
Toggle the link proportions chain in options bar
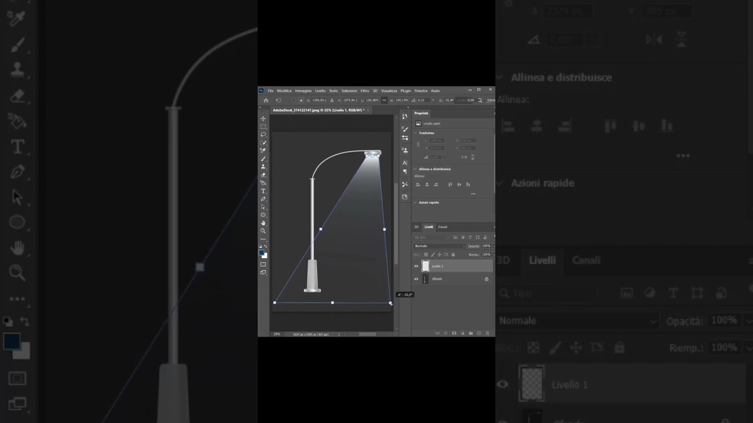[384, 100]
